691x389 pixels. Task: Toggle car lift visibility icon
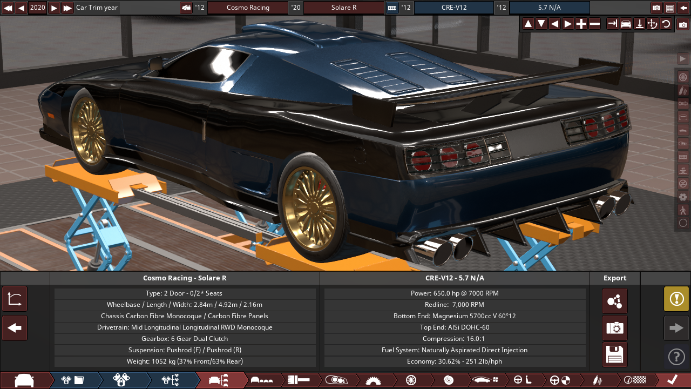683,170
